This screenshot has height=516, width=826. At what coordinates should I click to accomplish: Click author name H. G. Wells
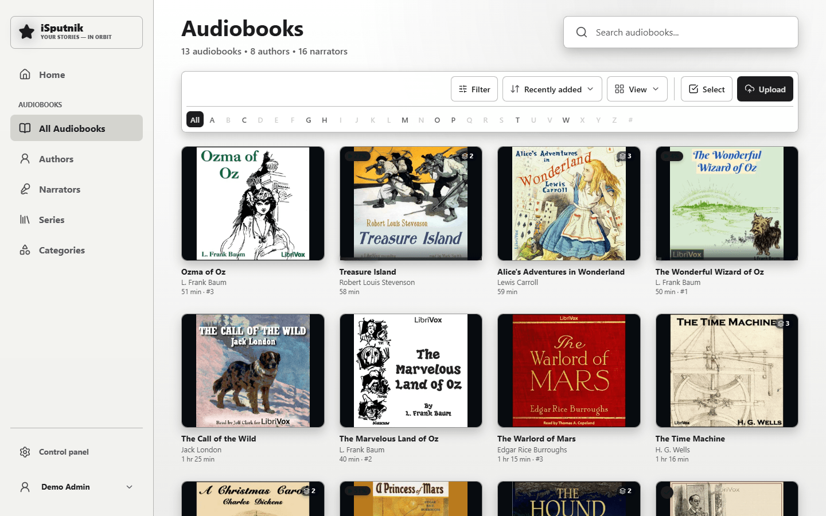click(673, 450)
